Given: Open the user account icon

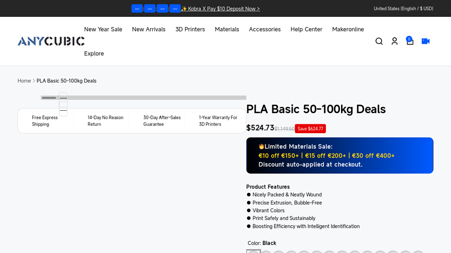Looking at the screenshot, I should tap(395, 41).
